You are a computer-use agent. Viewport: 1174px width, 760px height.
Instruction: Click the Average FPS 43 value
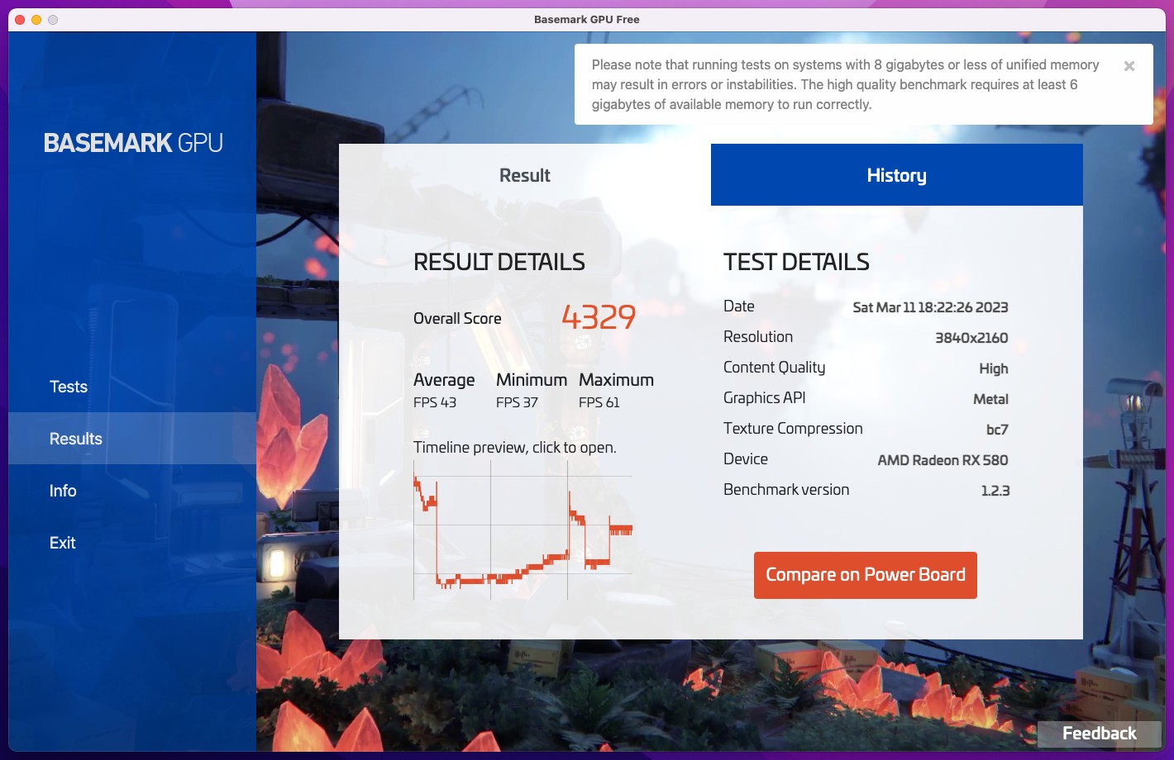(x=435, y=402)
